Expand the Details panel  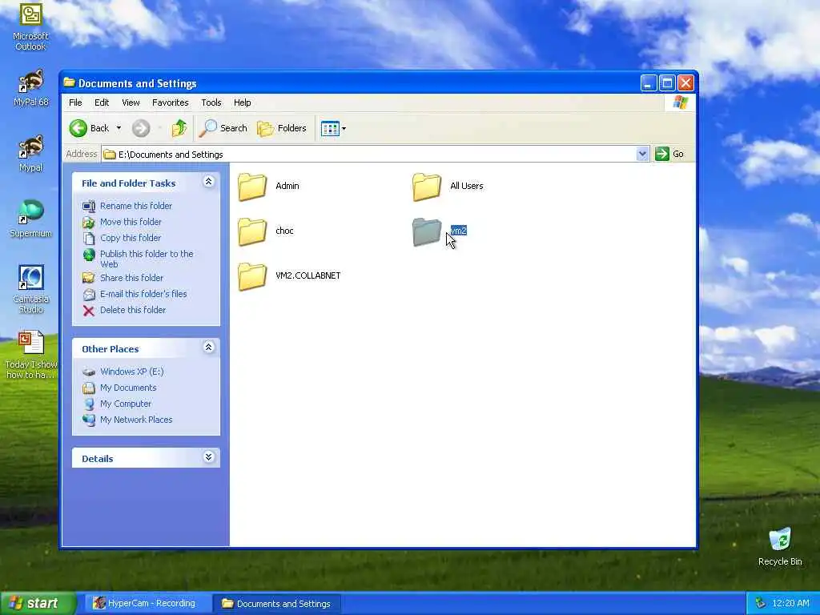point(209,457)
